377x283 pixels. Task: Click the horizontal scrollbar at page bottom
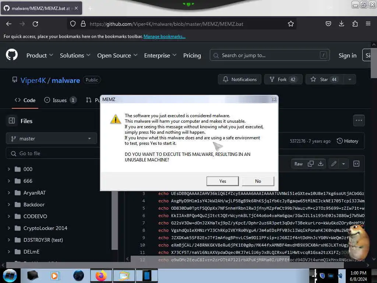pos(175,265)
